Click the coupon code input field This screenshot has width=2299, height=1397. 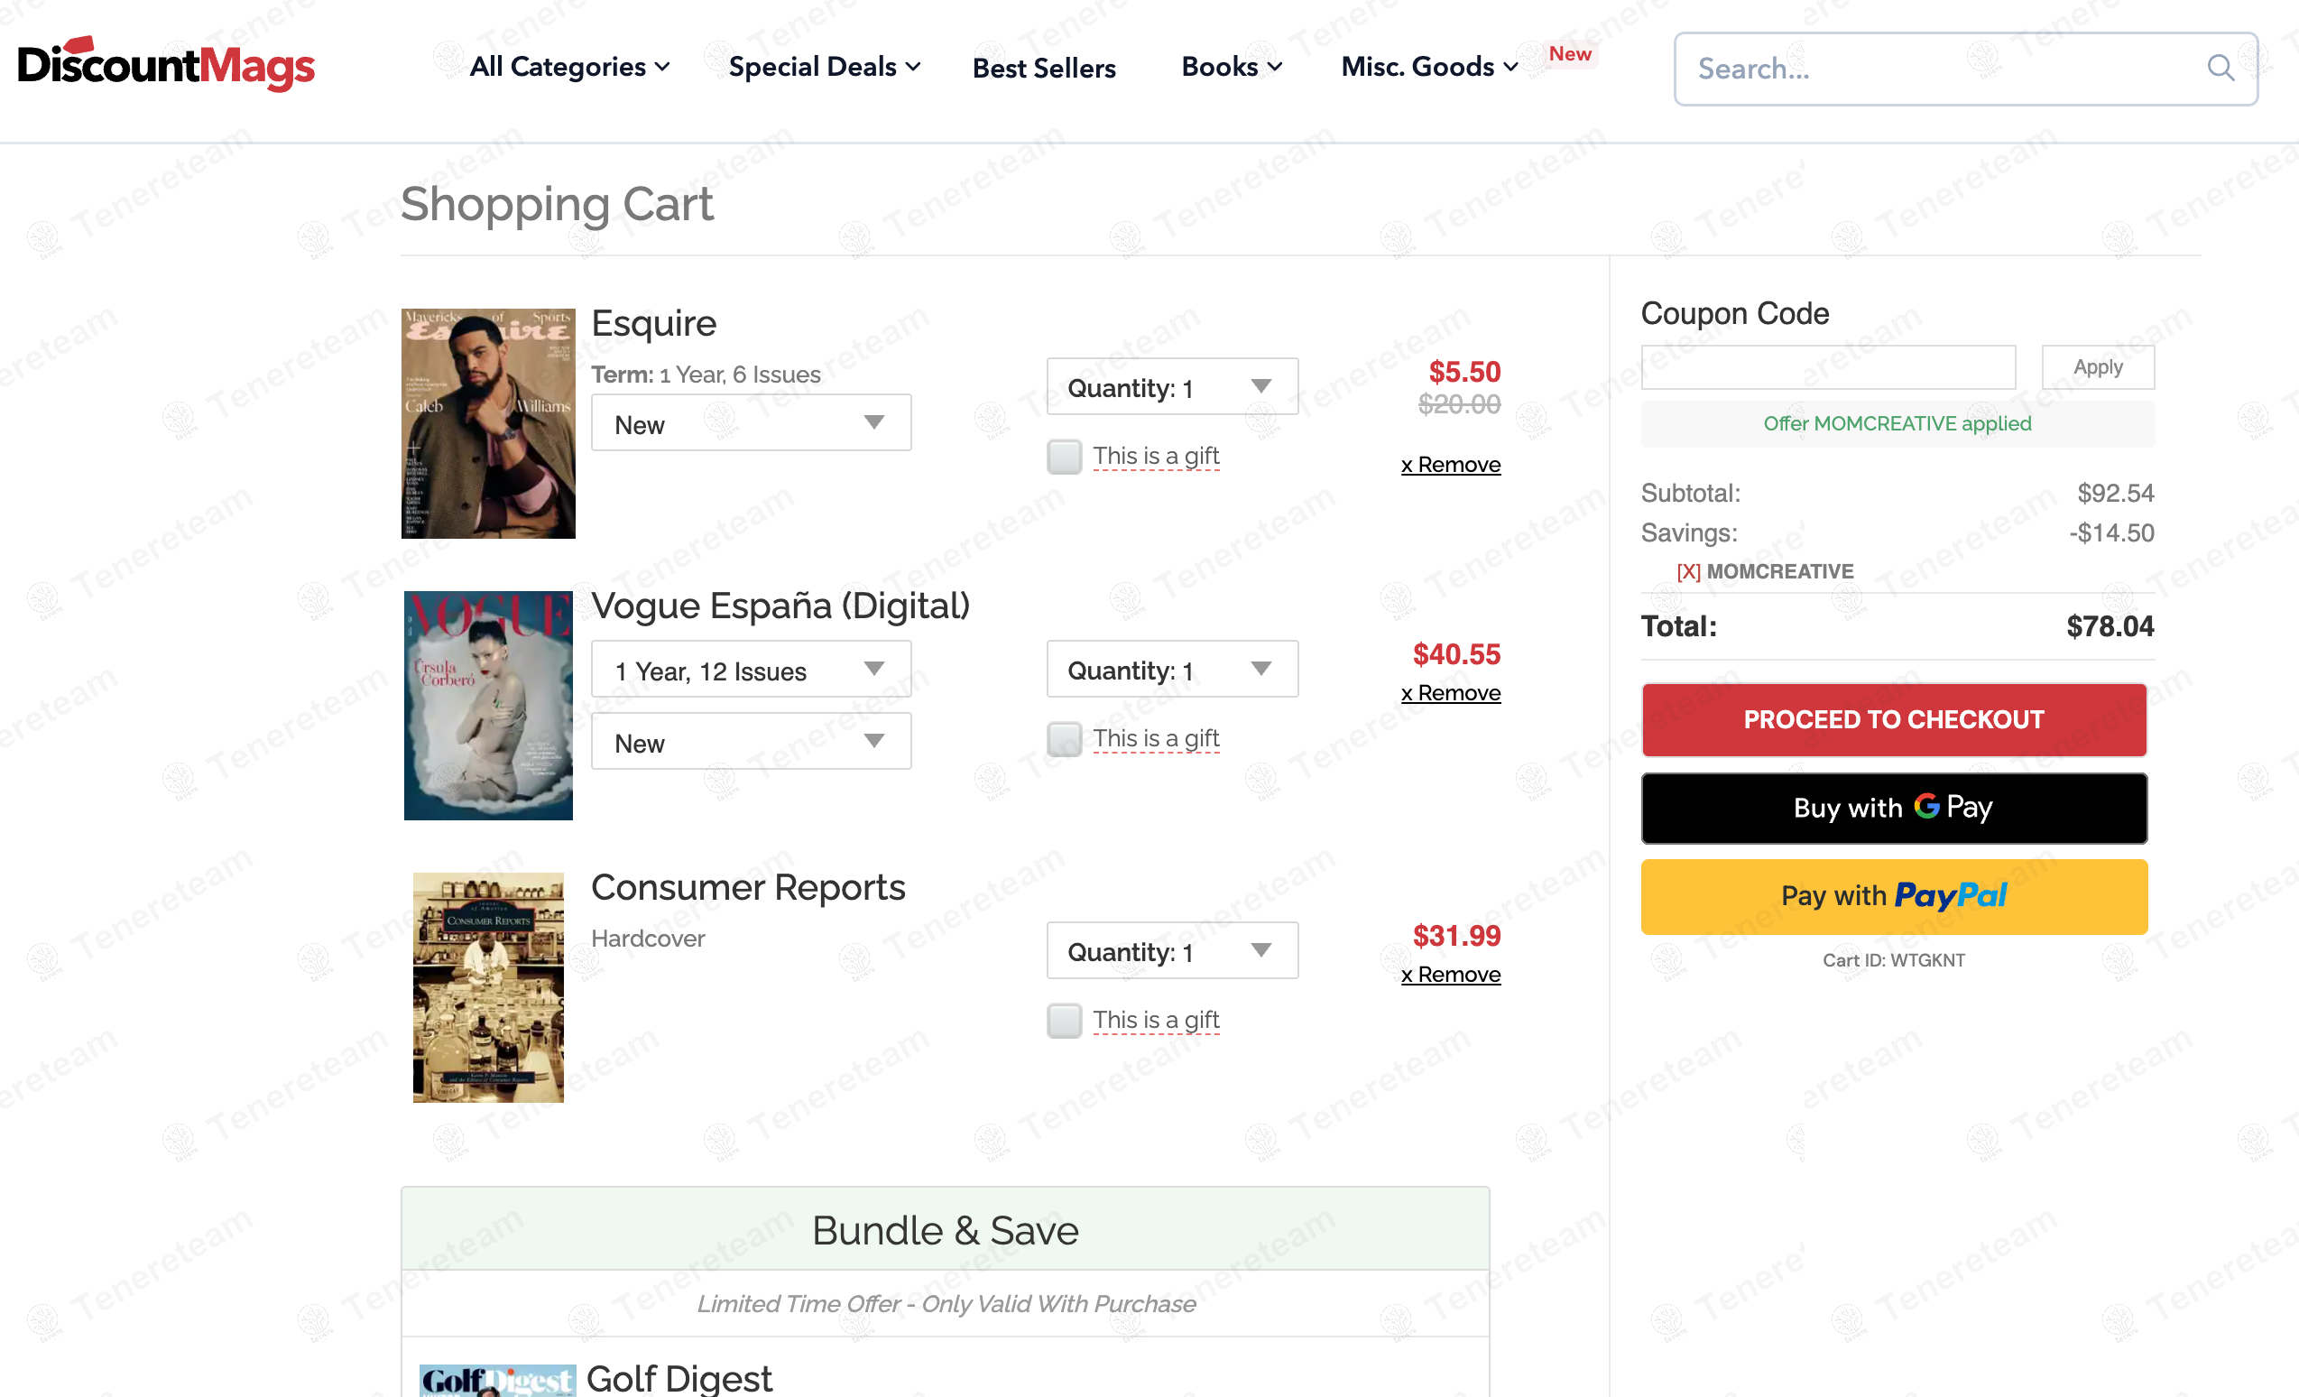[1827, 366]
